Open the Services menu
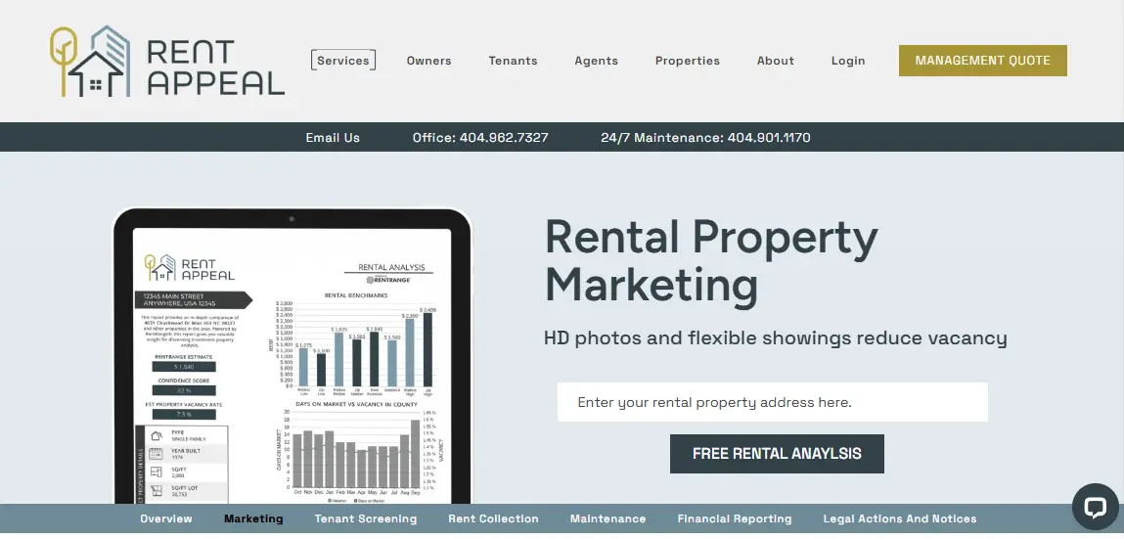Image resolution: width=1124 pixels, height=539 pixels. click(x=343, y=61)
